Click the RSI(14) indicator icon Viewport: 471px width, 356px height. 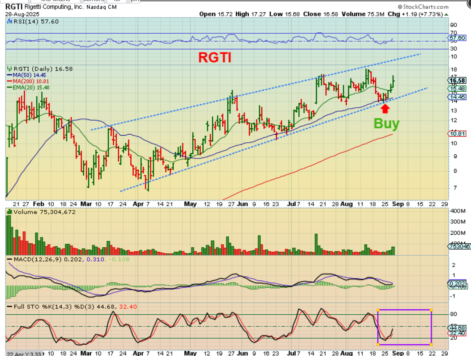[9, 21]
